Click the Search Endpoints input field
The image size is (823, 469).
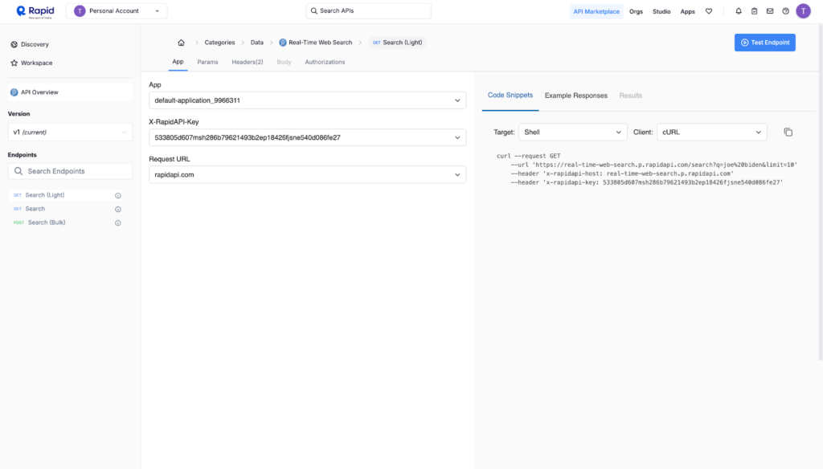71,171
